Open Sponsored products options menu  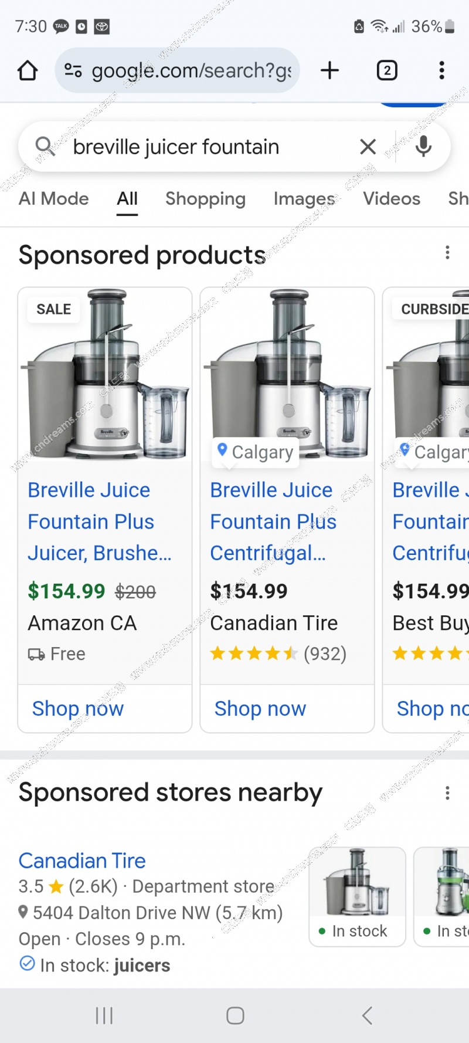[447, 253]
